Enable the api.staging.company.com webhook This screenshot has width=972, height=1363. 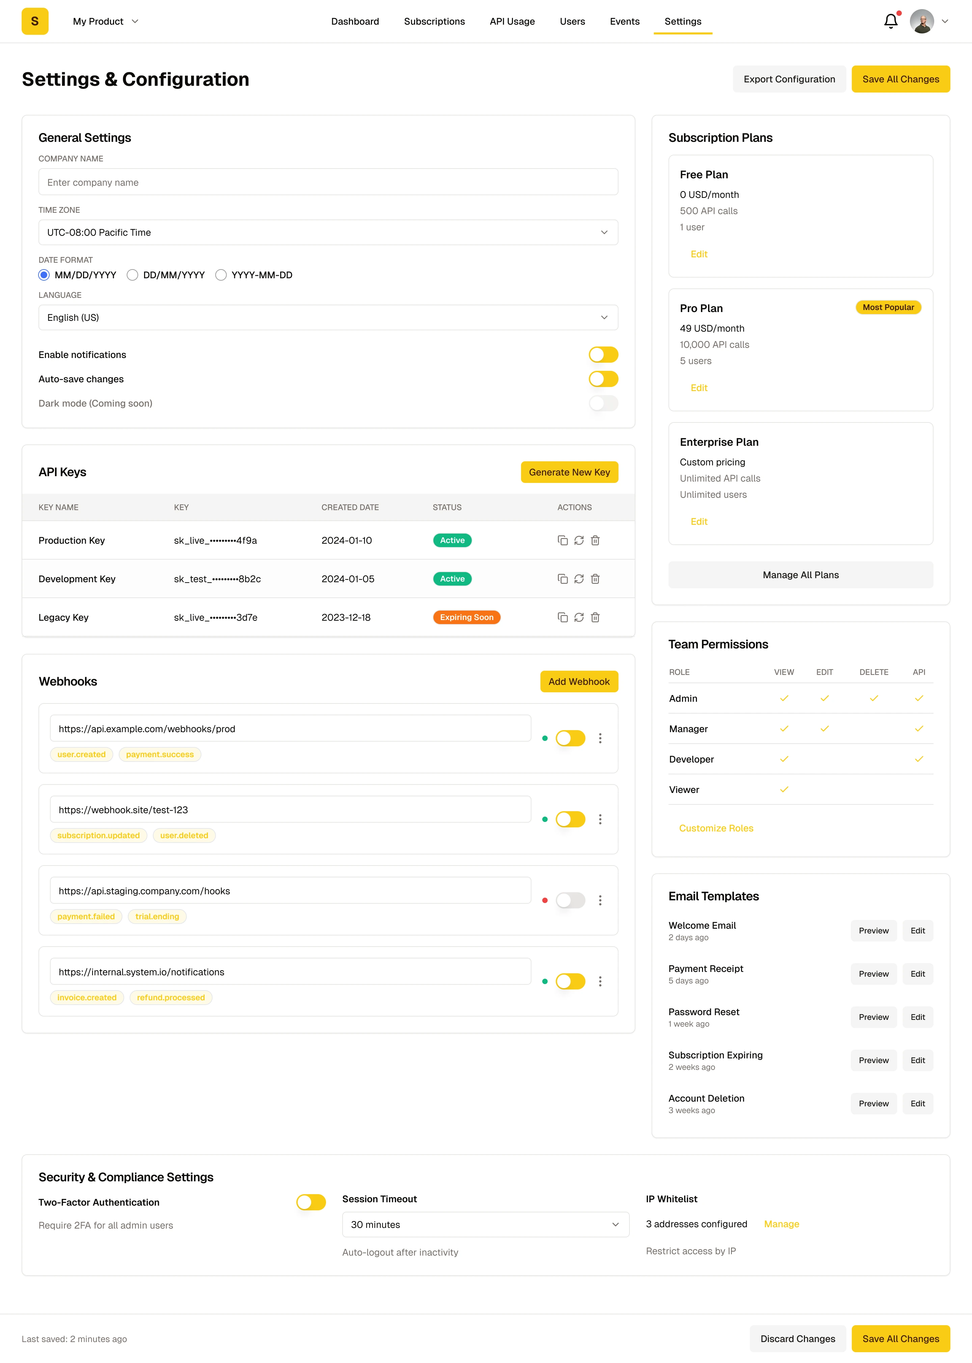pos(570,900)
